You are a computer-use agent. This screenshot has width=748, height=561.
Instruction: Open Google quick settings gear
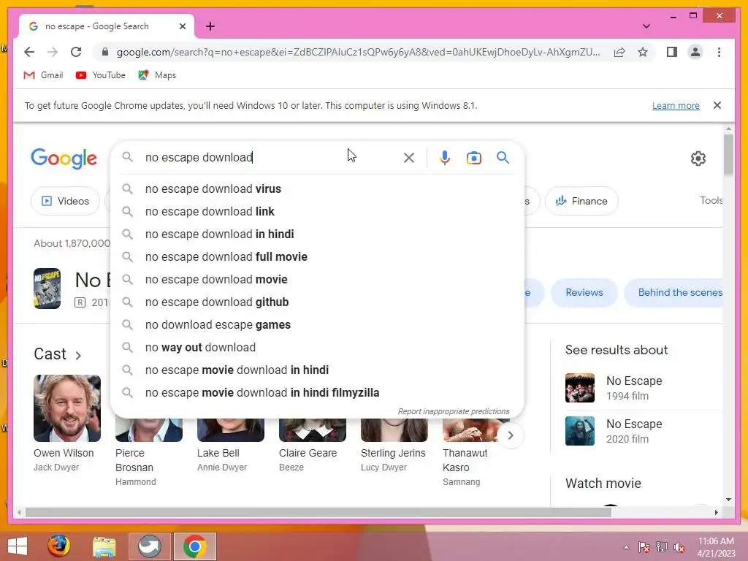coord(698,159)
